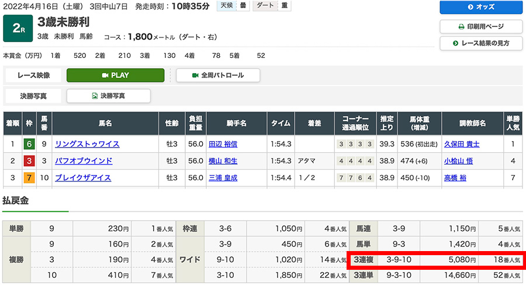The height and width of the screenshot is (285, 526).
Task: Select the highlighted 3連複 payout row
Action: [435, 260]
